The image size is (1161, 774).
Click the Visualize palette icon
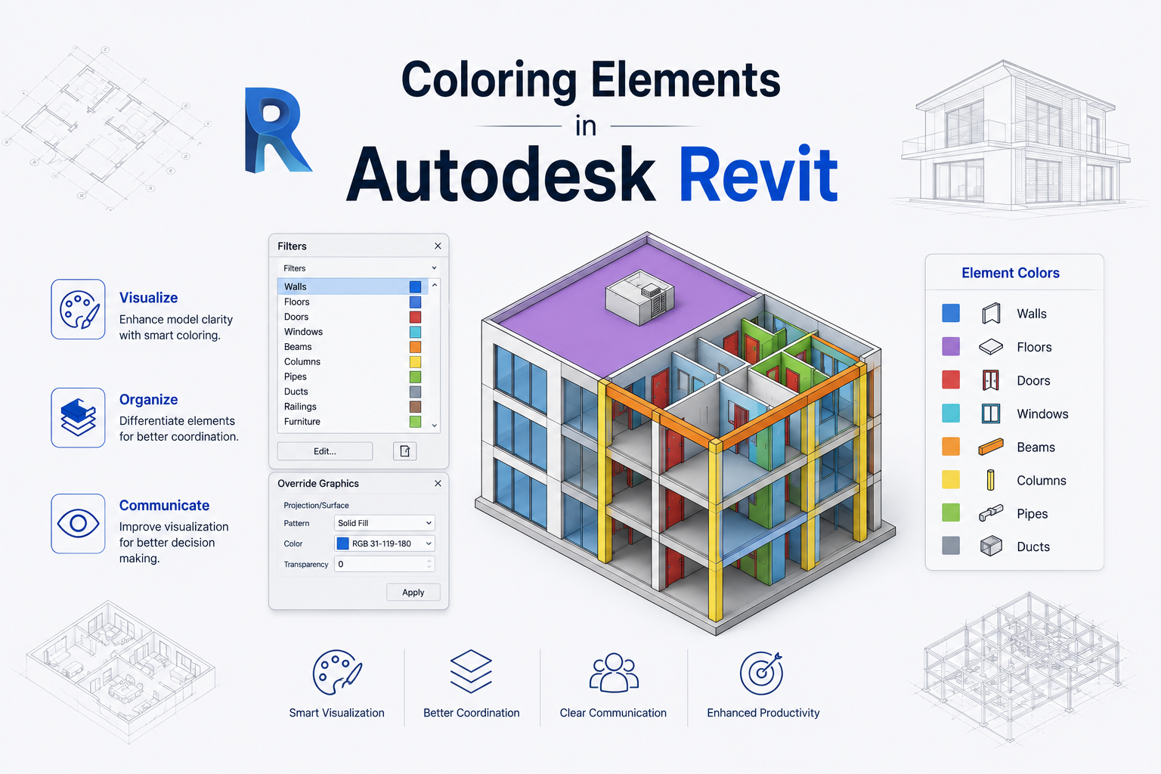coord(78,309)
